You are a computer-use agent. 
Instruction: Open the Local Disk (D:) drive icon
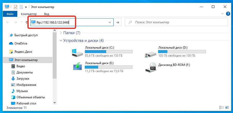[x=151, y=52]
